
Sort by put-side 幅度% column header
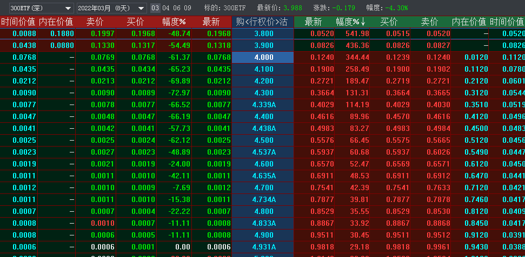(350, 22)
